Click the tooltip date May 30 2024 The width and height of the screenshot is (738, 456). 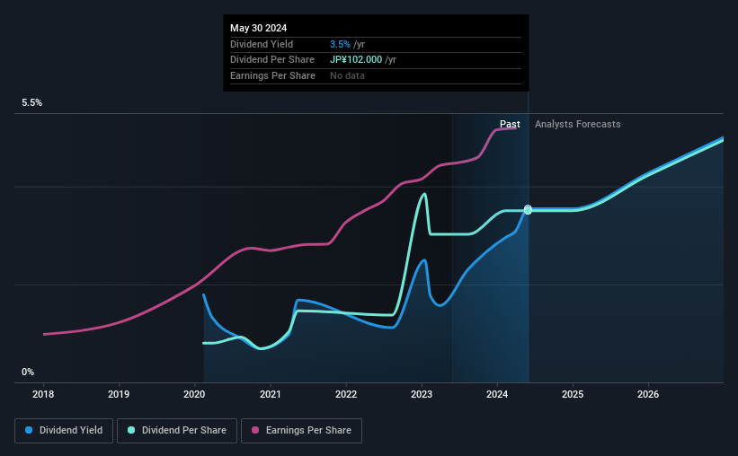pyautogui.click(x=258, y=28)
